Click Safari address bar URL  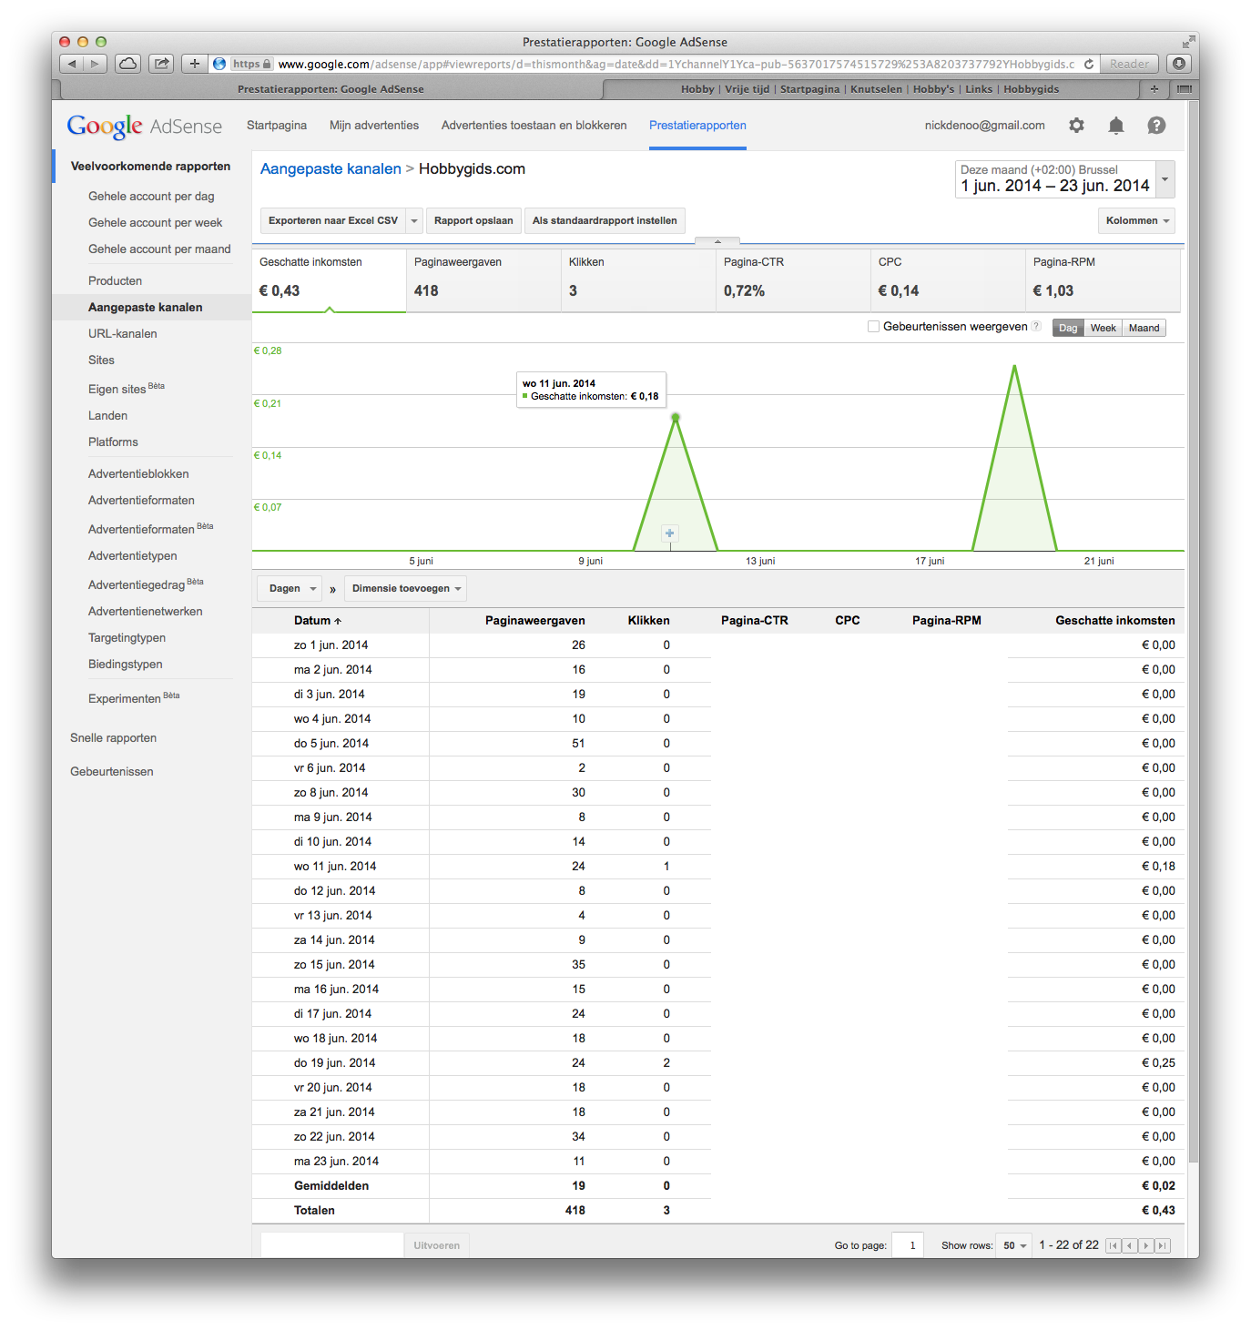coord(676,64)
